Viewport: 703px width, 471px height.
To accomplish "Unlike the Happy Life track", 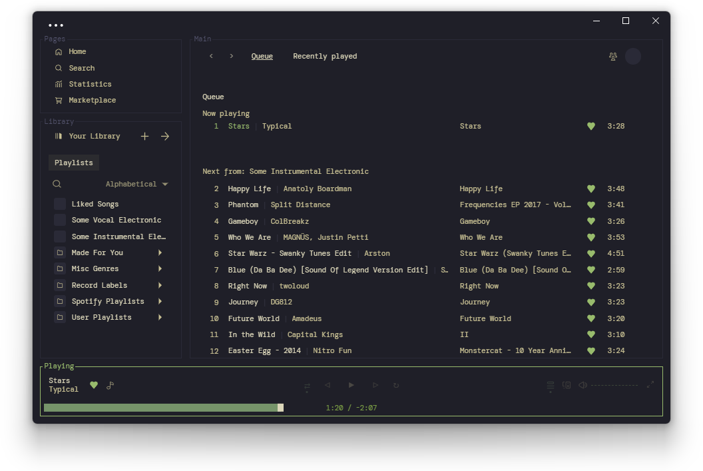I will [591, 189].
